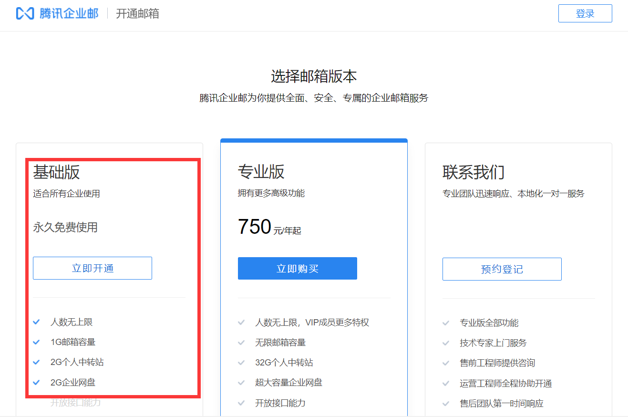Image resolution: width=628 pixels, height=417 pixels.
Task: Click the checkmark next to 1G邮箱容量
Action: coord(36,342)
